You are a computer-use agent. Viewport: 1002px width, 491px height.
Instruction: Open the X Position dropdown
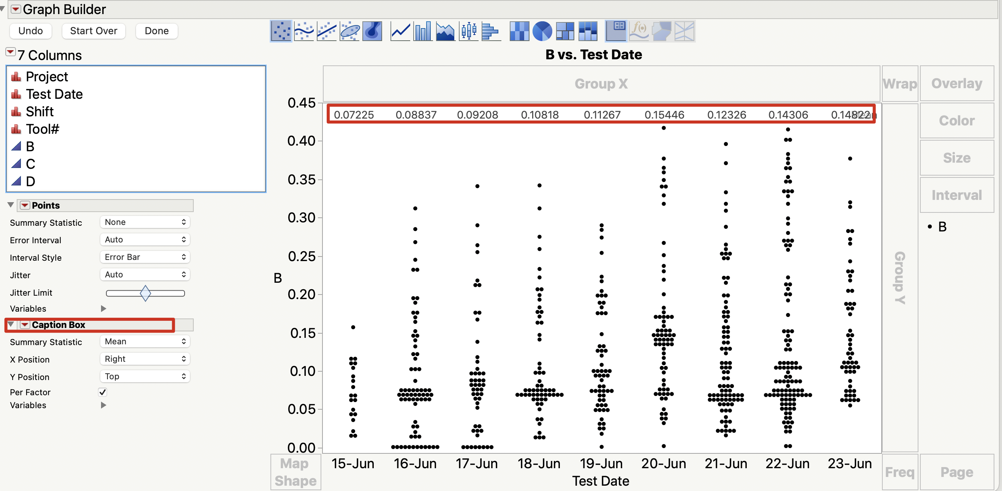[145, 359]
